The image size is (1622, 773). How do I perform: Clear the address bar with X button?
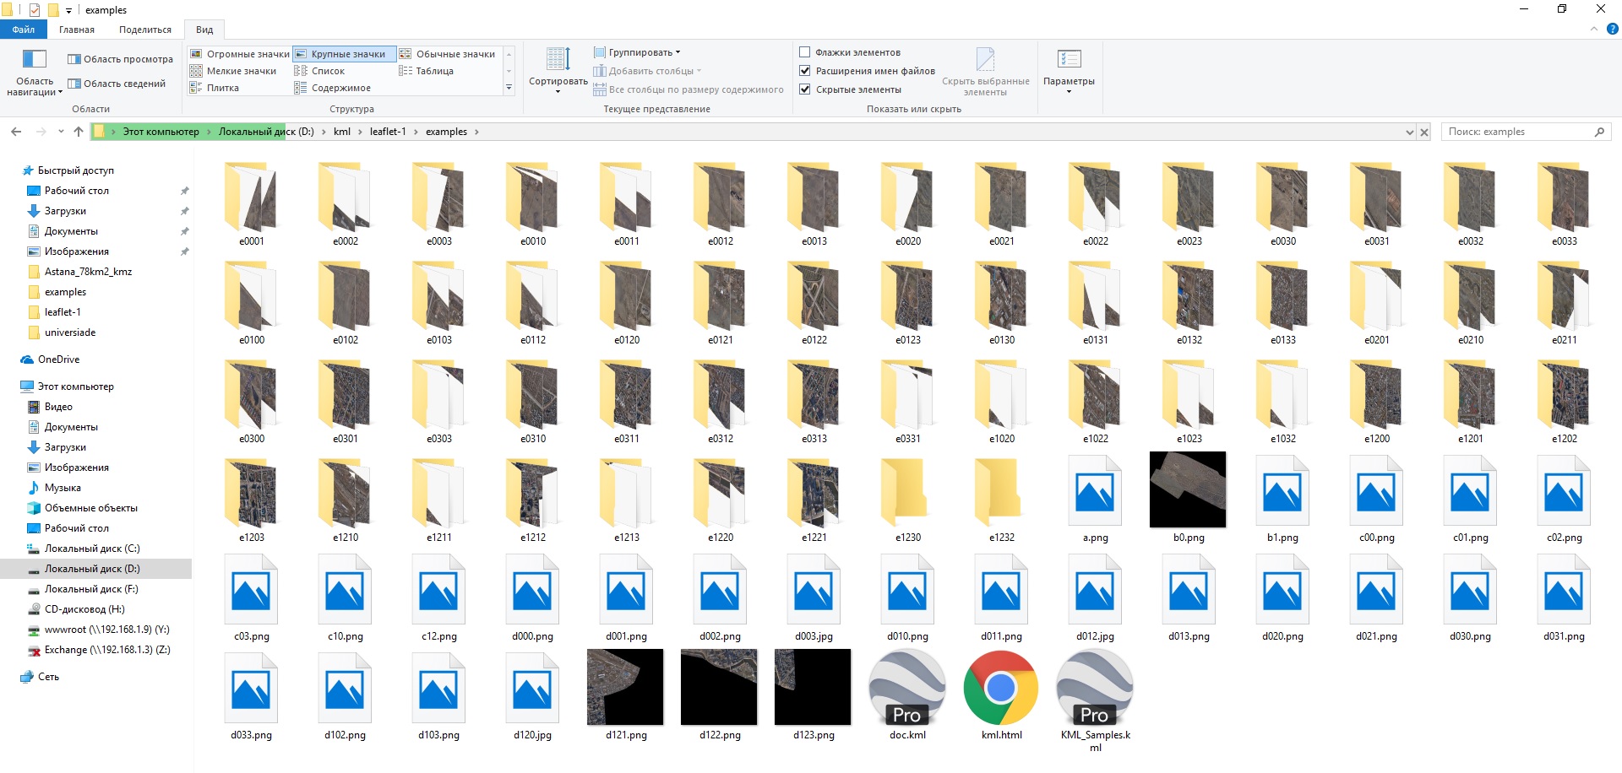point(1424,132)
